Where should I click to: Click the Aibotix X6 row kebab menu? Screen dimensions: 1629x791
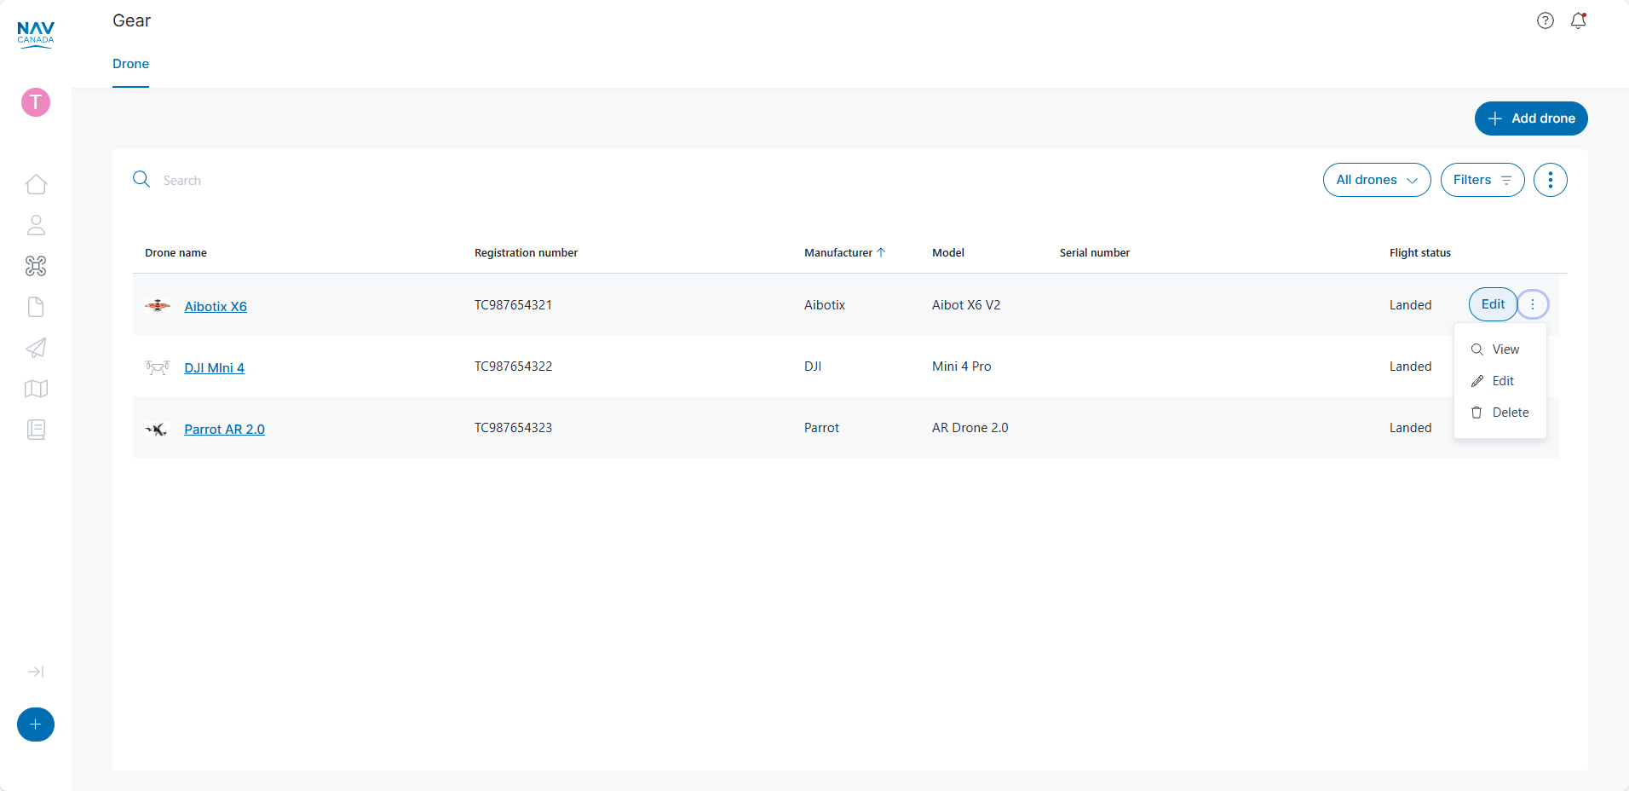[1533, 304]
